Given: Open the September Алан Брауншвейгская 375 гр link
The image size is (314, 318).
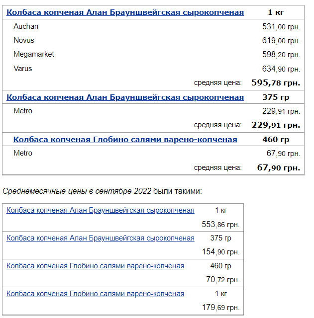Looking at the screenshot, I should coord(101,238).
